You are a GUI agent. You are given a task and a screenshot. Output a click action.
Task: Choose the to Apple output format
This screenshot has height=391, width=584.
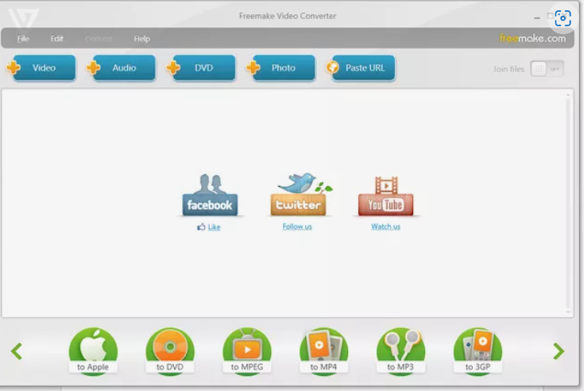point(93,351)
